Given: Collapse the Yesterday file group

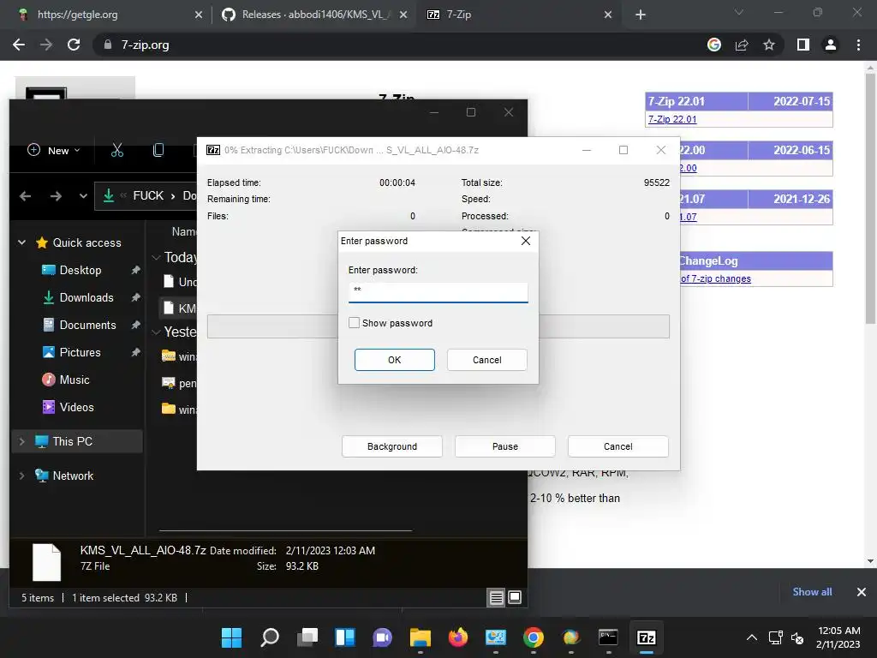Looking at the screenshot, I should [156, 332].
